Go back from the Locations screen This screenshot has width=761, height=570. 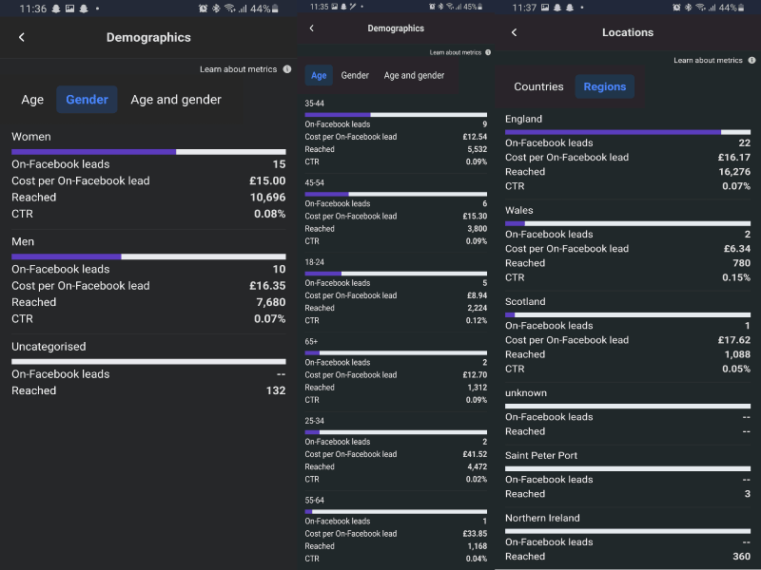click(x=515, y=32)
